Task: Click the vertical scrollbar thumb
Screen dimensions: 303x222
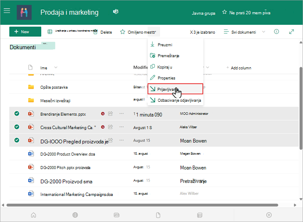Action: tap(301, 108)
